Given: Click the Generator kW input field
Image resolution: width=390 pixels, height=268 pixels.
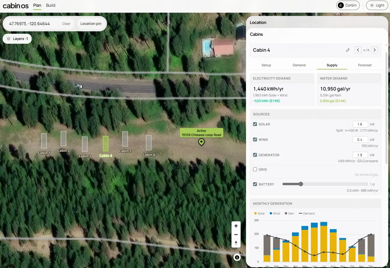Looking at the screenshot, I should tap(360, 155).
